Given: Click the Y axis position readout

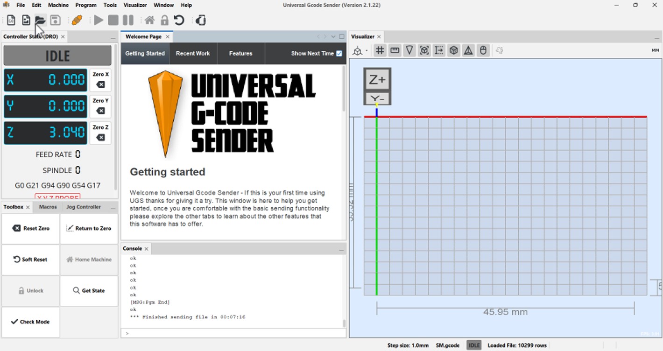Looking at the screenshot, I should click(x=46, y=106).
